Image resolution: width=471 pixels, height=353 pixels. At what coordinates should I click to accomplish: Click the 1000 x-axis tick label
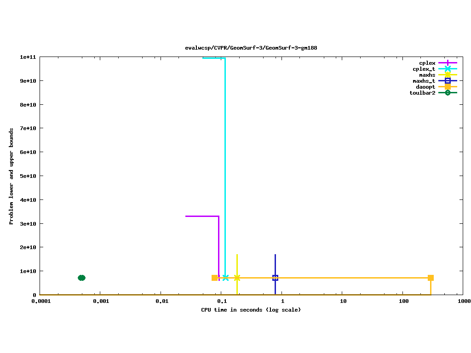[464, 302]
